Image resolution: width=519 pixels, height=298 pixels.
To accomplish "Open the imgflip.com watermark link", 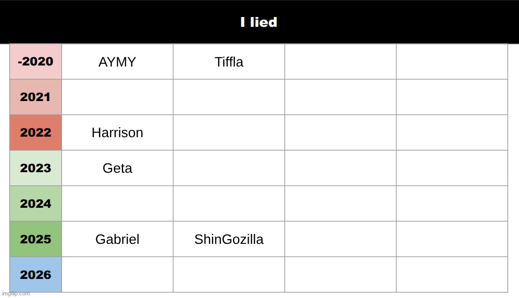I will click(16, 294).
